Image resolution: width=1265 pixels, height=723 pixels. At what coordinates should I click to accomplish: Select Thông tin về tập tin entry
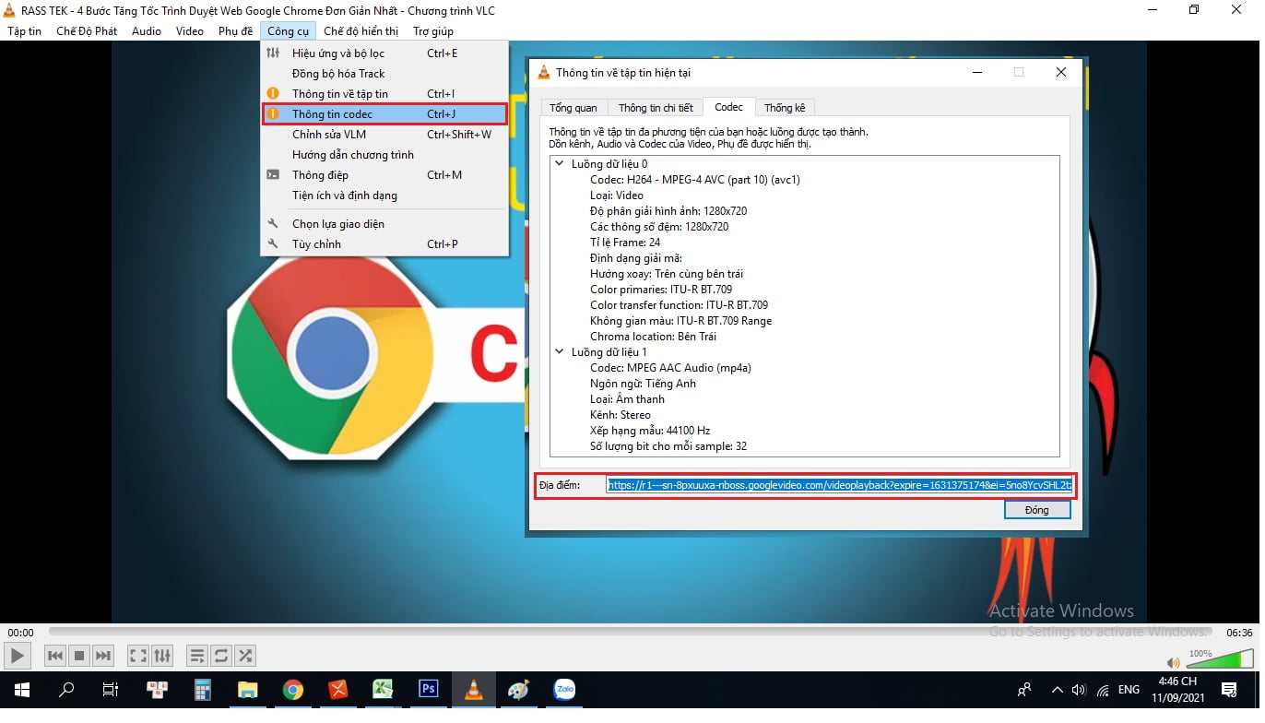coord(384,94)
